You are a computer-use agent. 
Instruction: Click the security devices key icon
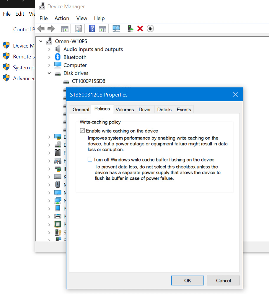[x=58, y=232]
